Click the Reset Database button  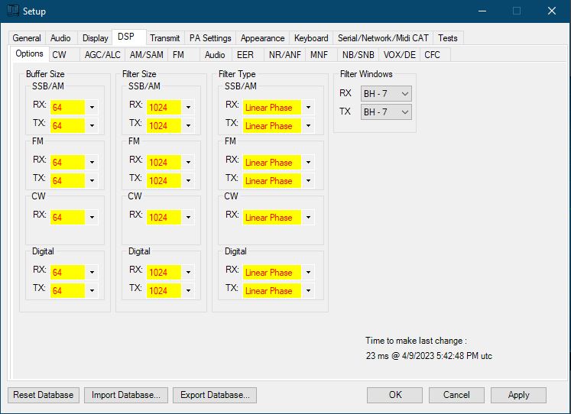[44, 395]
